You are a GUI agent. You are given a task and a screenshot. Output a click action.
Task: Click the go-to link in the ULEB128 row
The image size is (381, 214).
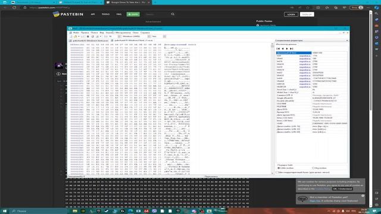coord(305,87)
